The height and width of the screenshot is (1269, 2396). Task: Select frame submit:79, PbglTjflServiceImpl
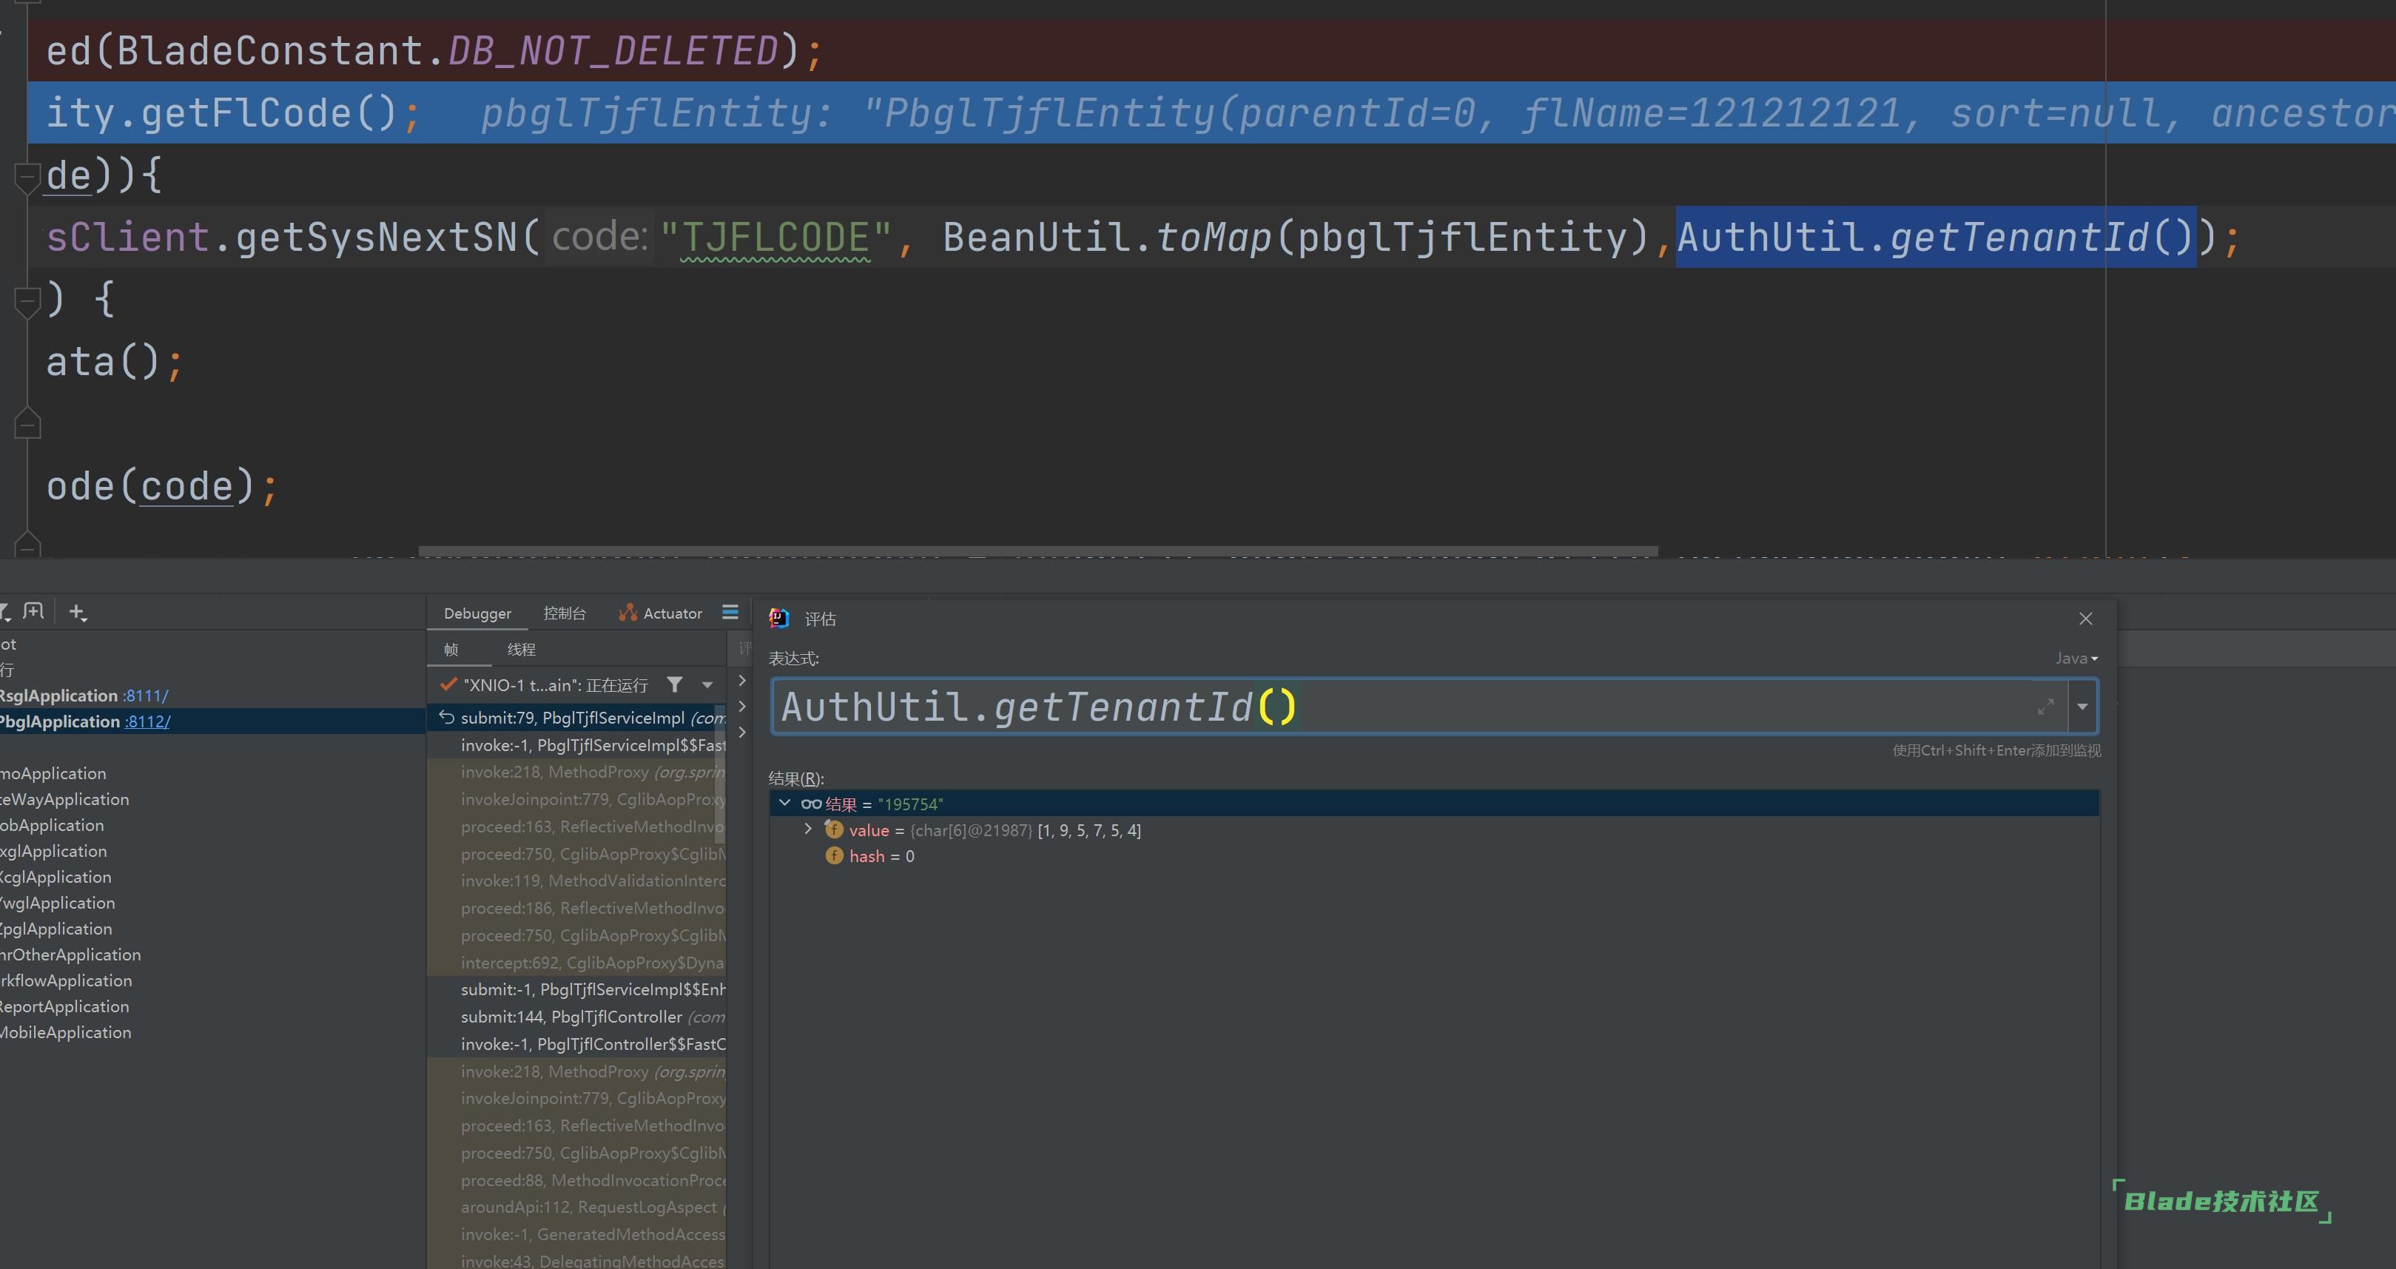point(576,718)
